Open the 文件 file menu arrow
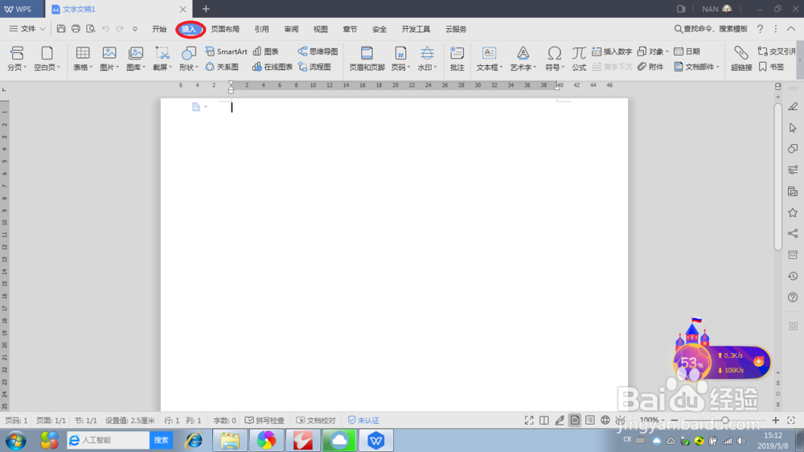This screenshot has width=804, height=452. point(43,29)
